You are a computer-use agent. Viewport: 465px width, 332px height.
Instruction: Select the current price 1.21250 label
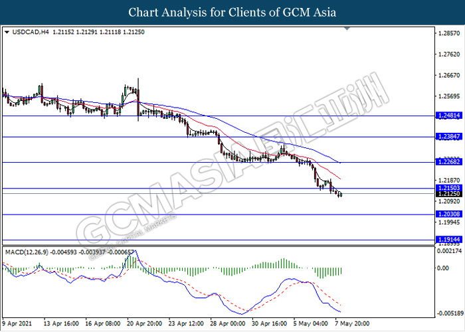click(x=449, y=194)
